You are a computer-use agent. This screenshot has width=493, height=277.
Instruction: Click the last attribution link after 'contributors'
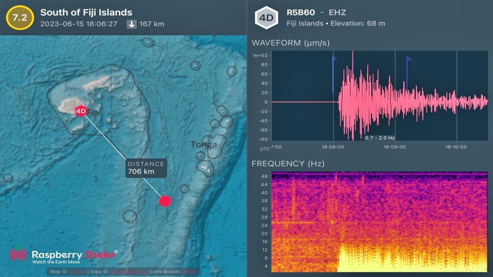(190, 272)
